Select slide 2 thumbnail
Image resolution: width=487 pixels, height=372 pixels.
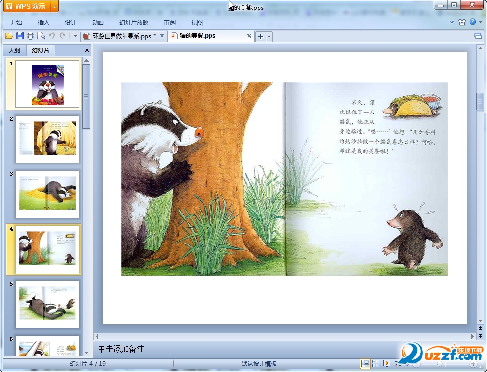point(47,139)
